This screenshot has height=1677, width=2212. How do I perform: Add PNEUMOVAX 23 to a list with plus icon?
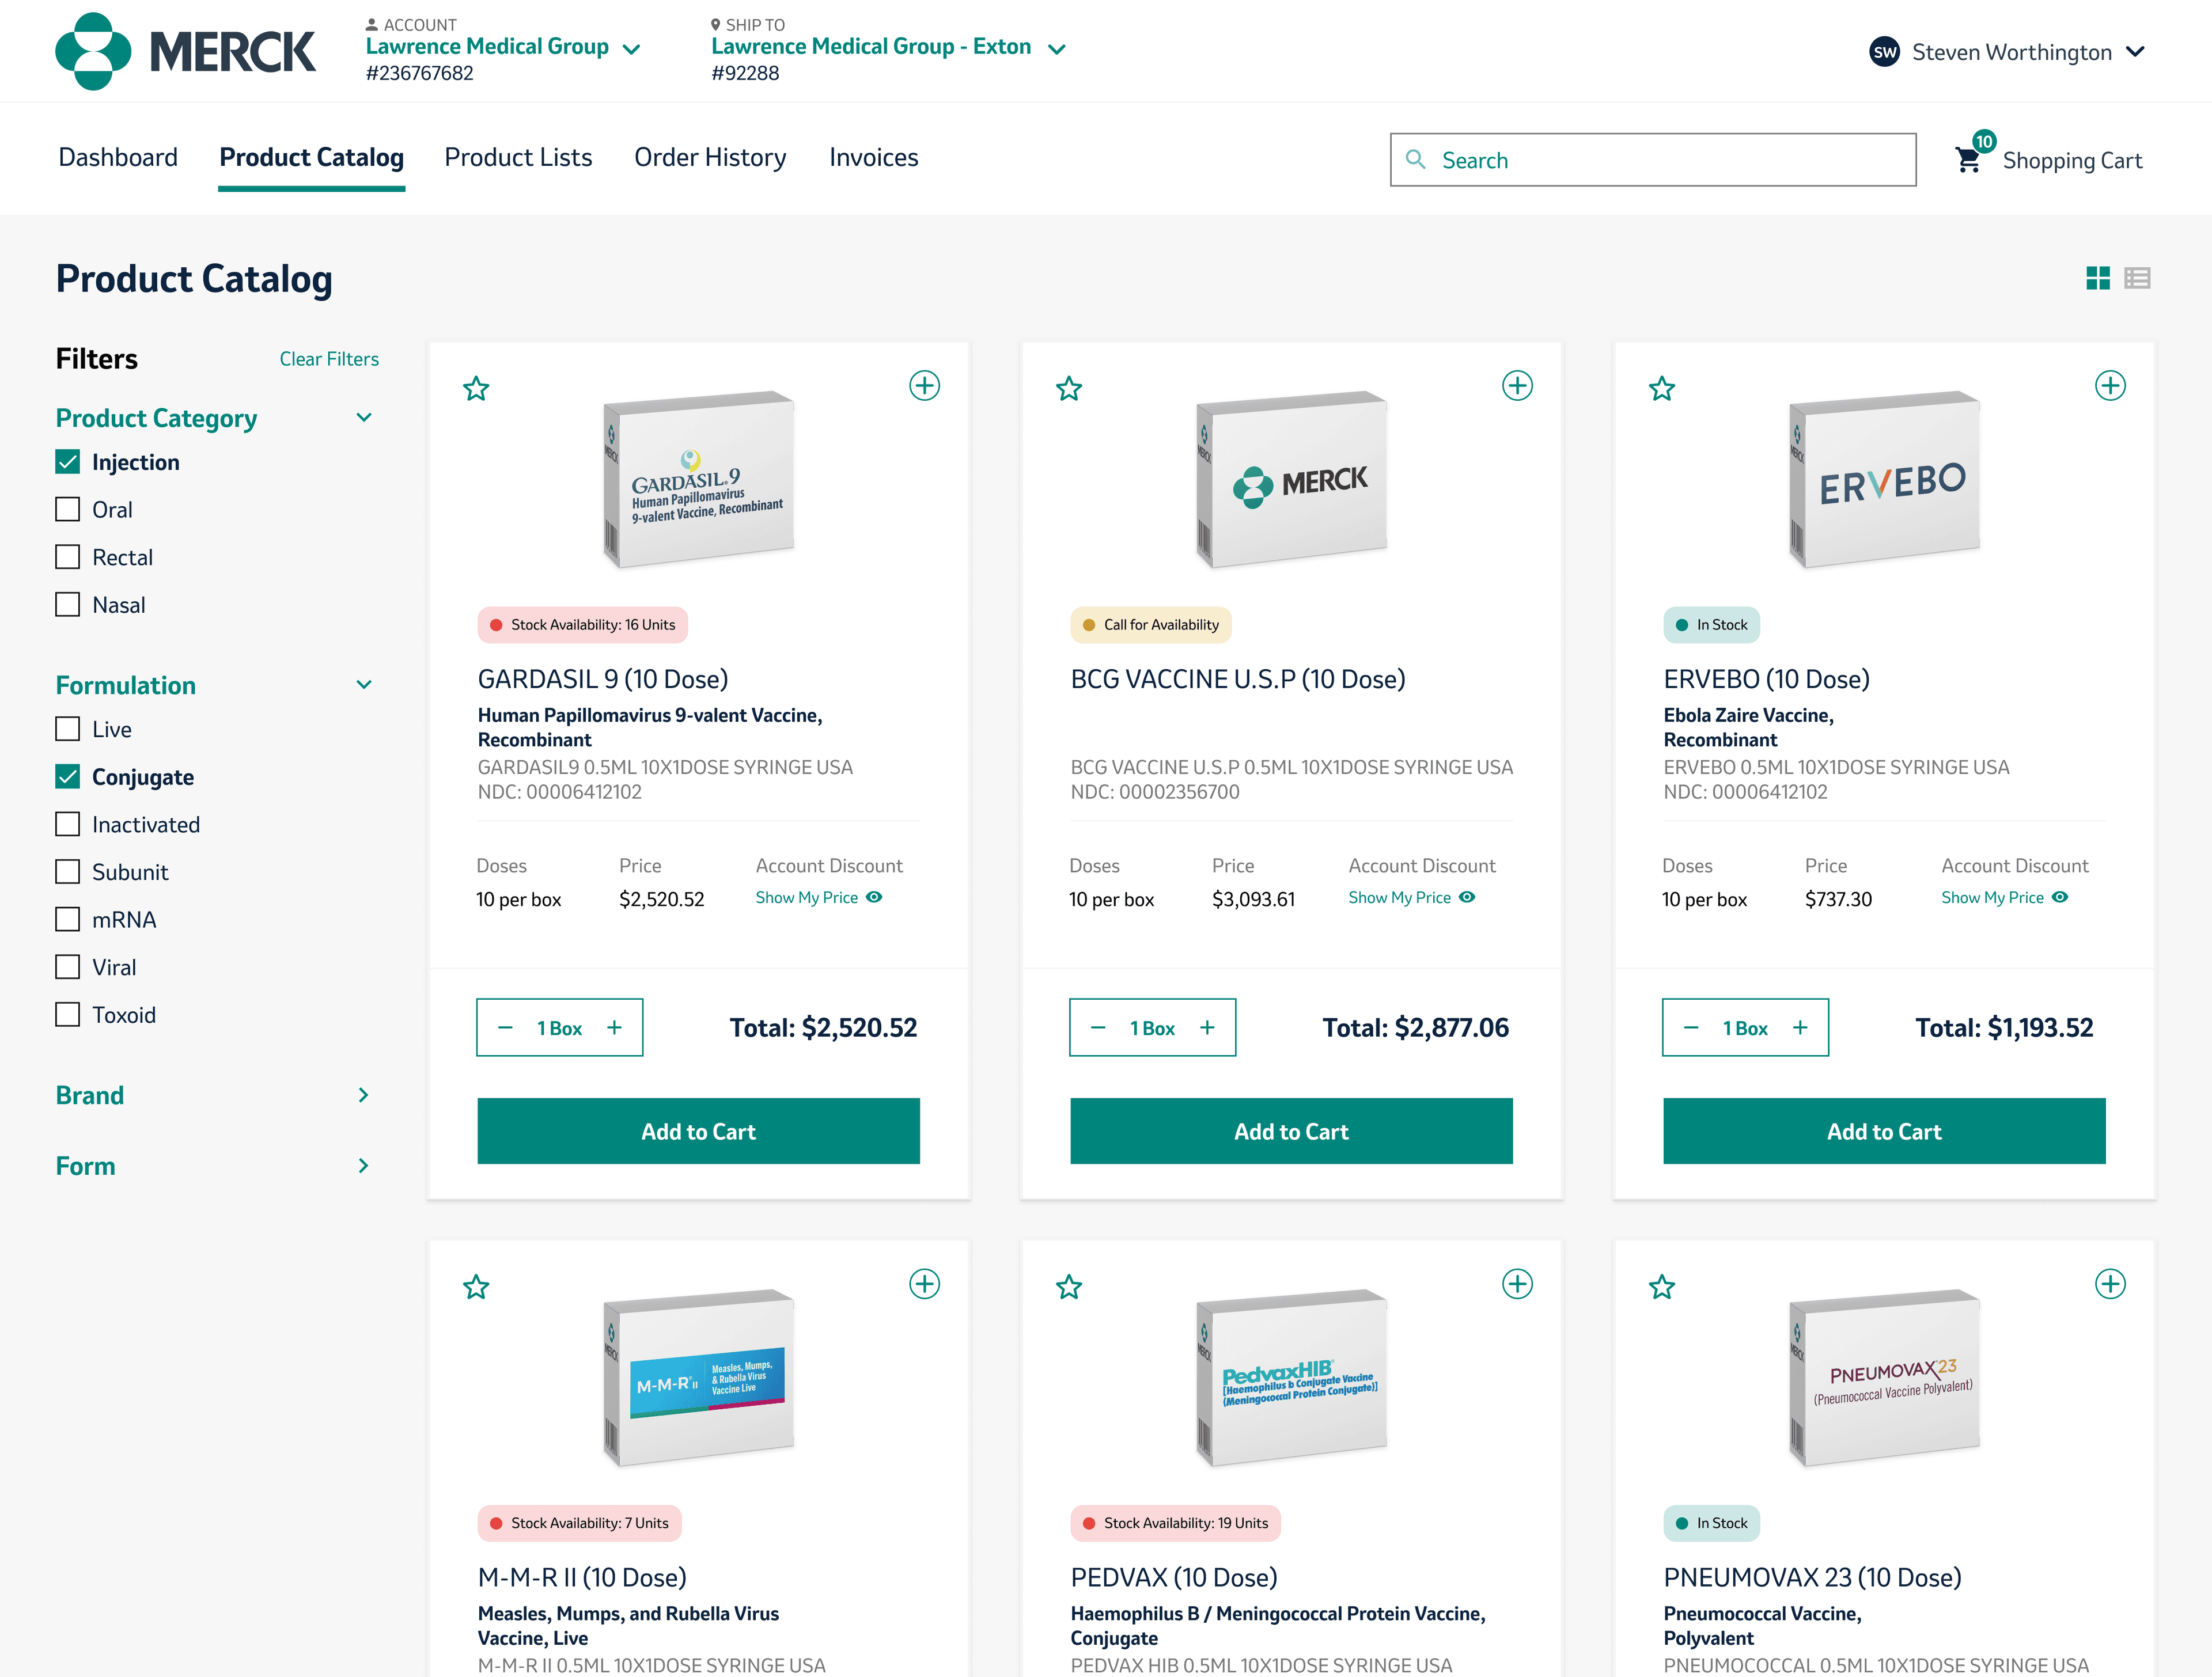click(x=2110, y=1284)
